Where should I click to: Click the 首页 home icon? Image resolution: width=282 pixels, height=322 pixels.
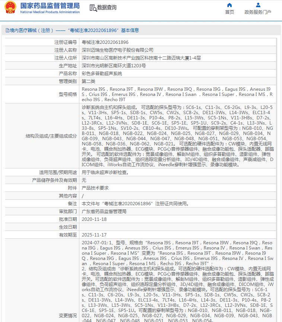229,5
